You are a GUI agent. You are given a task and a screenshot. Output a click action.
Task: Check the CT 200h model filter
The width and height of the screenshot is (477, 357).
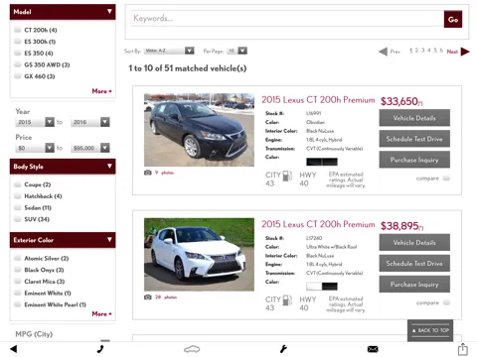click(x=18, y=30)
